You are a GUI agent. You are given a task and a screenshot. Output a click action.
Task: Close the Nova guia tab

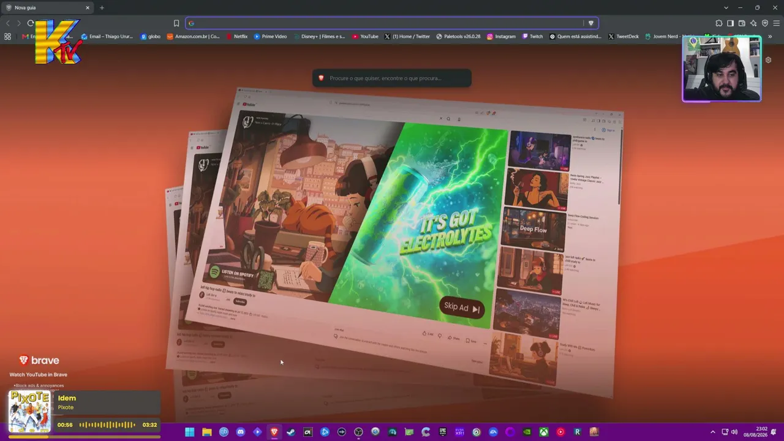point(88,7)
